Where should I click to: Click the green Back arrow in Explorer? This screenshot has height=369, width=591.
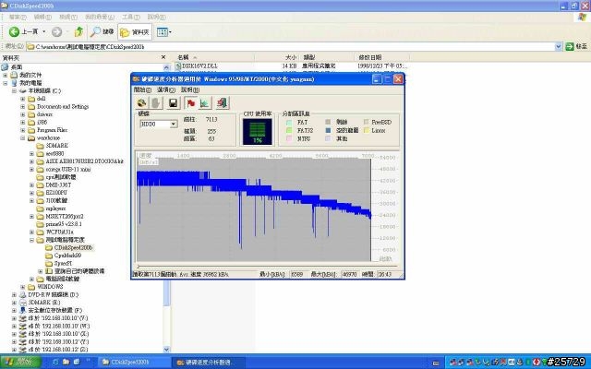[x=15, y=32]
